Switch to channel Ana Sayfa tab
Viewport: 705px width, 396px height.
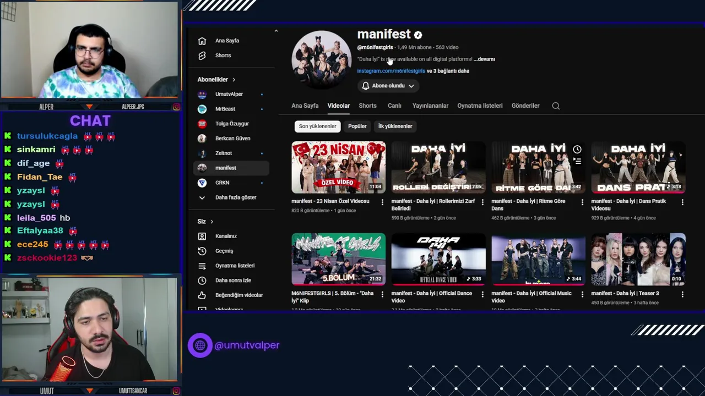pyautogui.click(x=305, y=106)
